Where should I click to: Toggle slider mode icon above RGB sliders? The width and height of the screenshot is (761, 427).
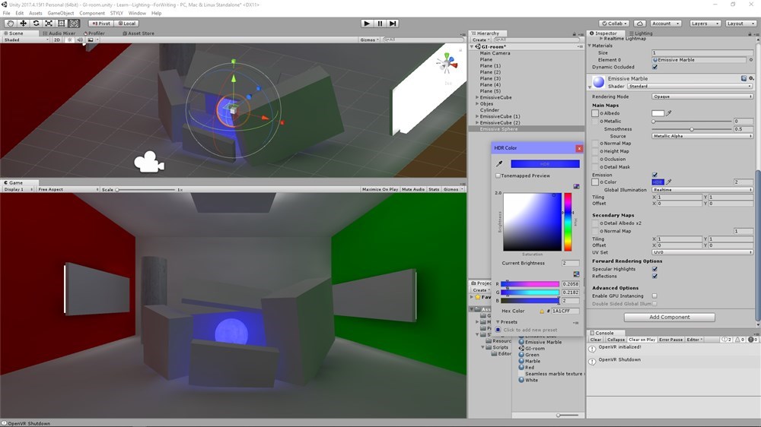pos(576,274)
